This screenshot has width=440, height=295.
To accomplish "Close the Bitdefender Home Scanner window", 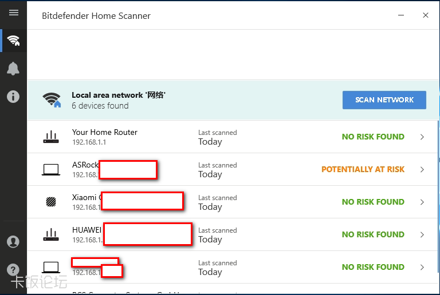I will 426,15.
